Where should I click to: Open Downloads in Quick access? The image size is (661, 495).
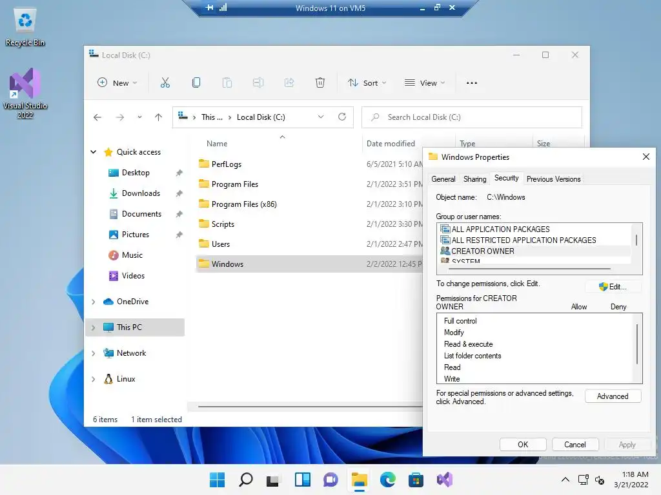[141, 193]
